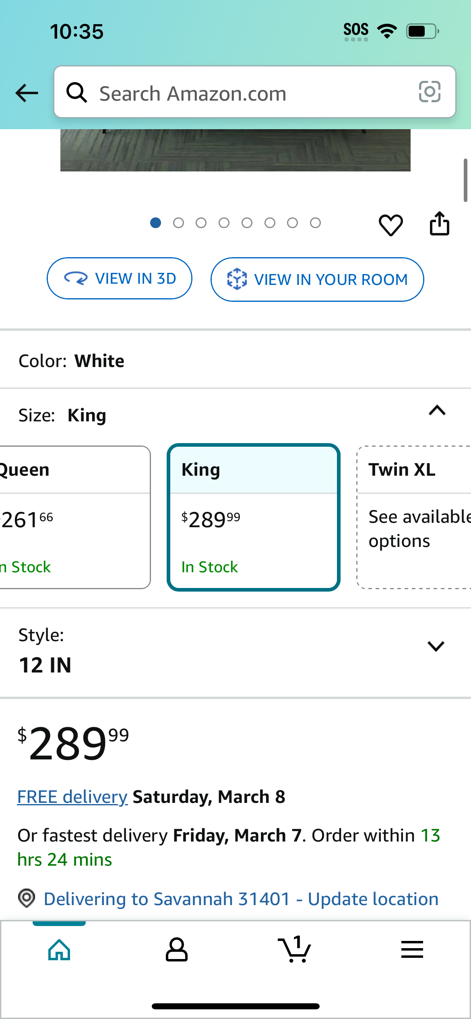Open camera lens search icon

tap(430, 92)
